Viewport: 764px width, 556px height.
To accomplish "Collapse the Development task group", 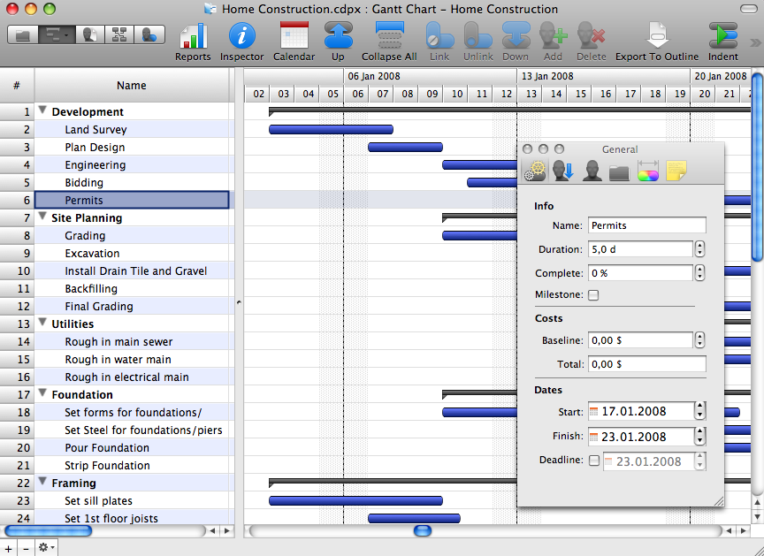I will 42,110.
